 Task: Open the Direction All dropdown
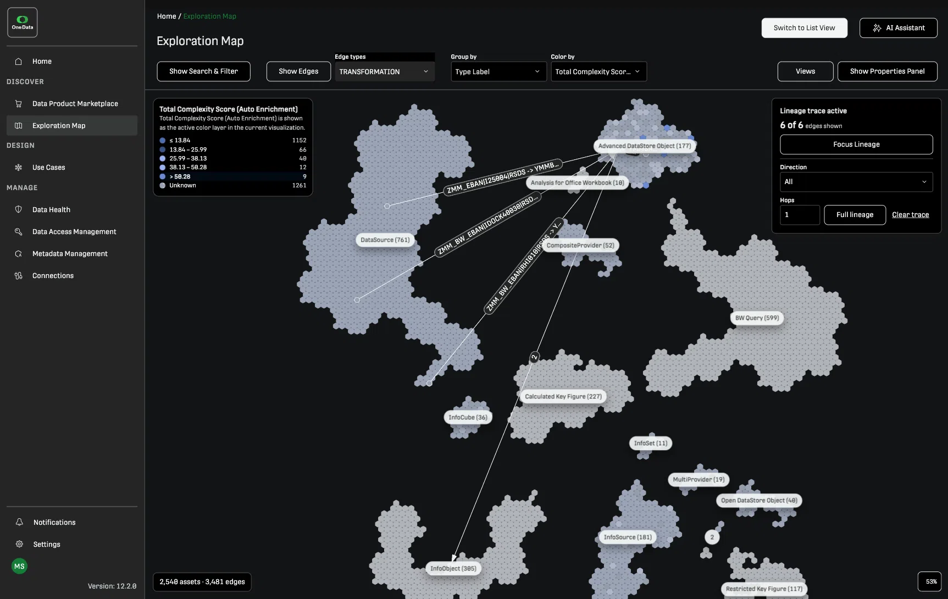(x=856, y=182)
